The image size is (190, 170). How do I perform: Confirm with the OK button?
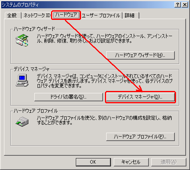click(x=93, y=162)
